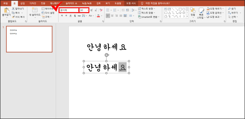Viewport: 245px width, 119px height.
Task: Select the straight line shape
Action: 173,9
